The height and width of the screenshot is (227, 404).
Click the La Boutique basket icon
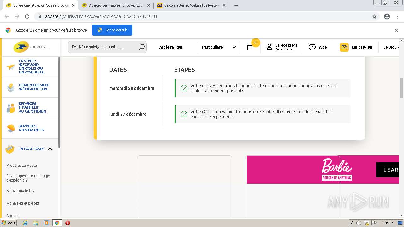coord(10,149)
